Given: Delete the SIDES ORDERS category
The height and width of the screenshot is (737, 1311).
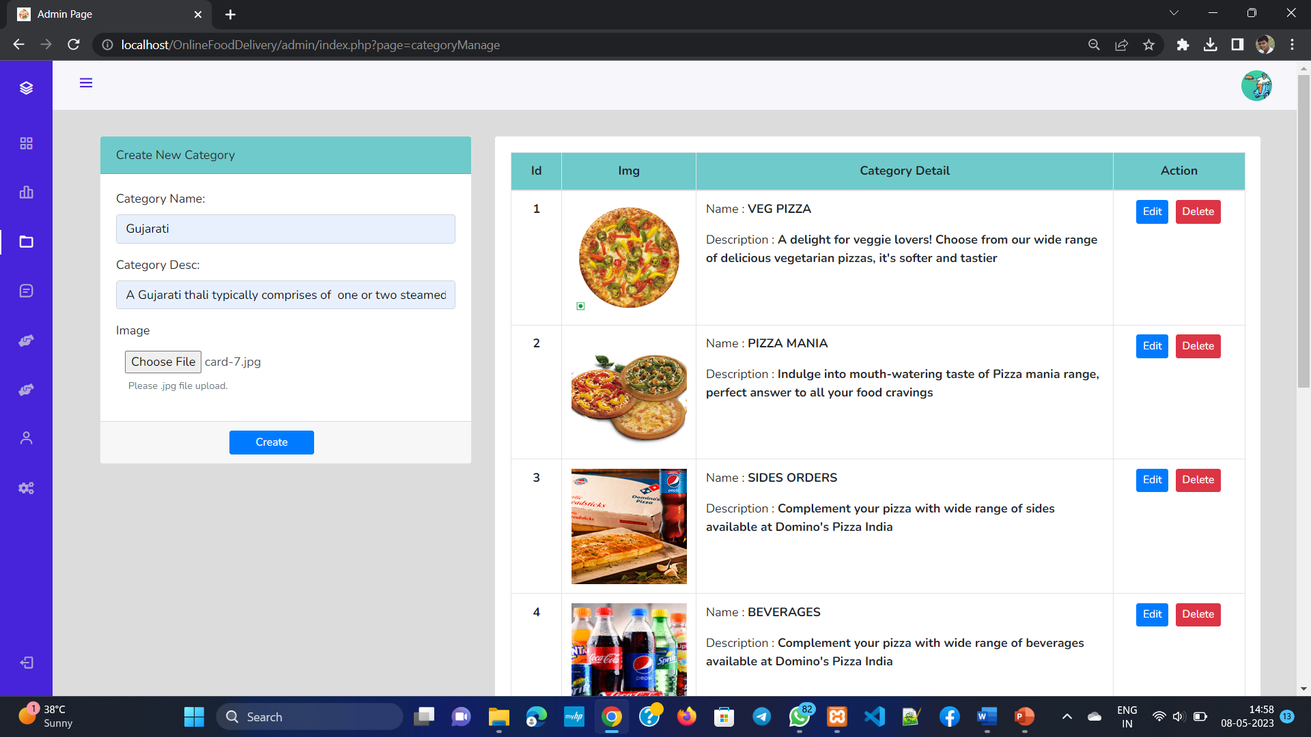Looking at the screenshot, I should click(x=1198, y=480).
